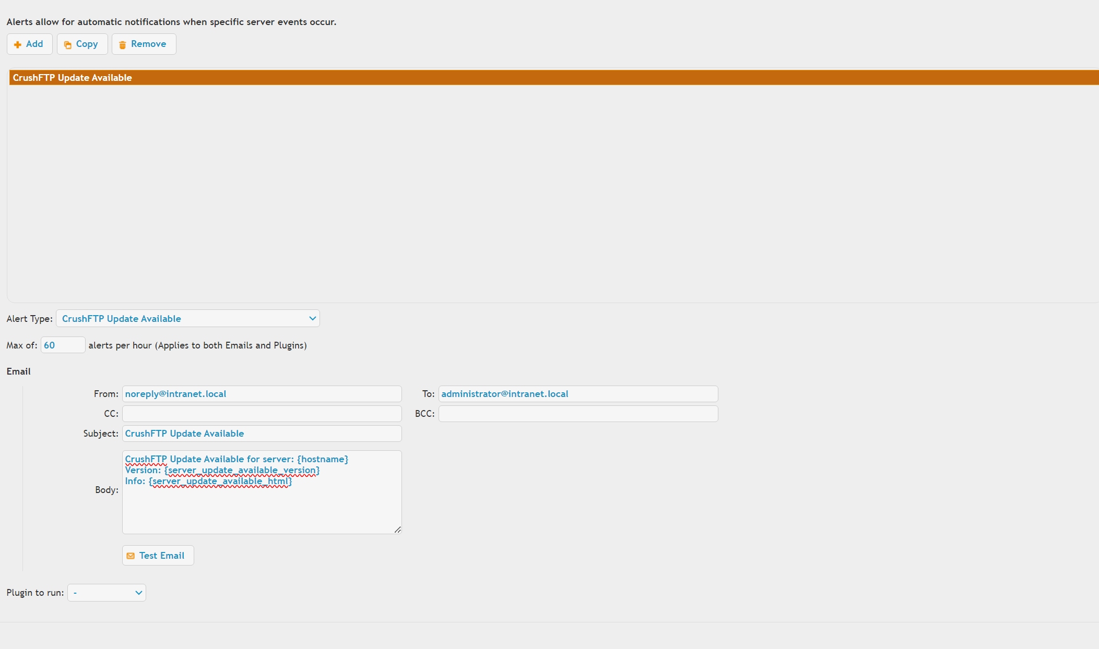Viewport: 1099px width, 649px height.
Task: Open the Alert Type dropdown
Action: (x=188, y=318)
